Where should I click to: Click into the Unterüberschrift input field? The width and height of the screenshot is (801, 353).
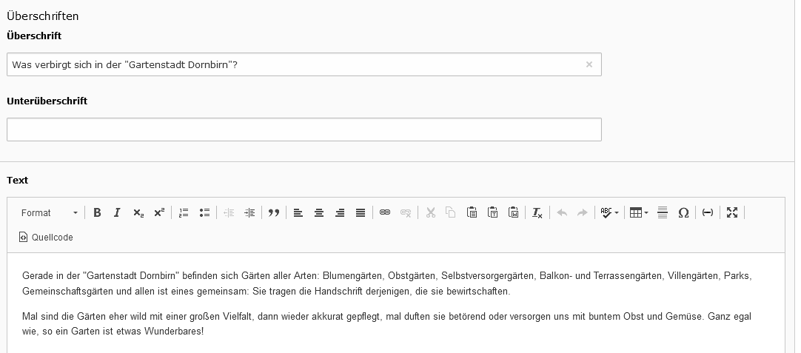click(304, 130)
